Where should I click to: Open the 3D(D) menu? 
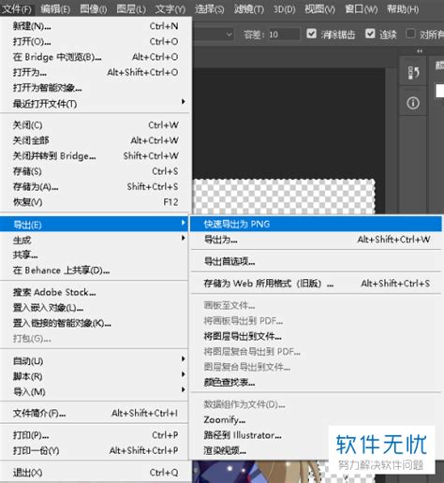click(284, 9)
